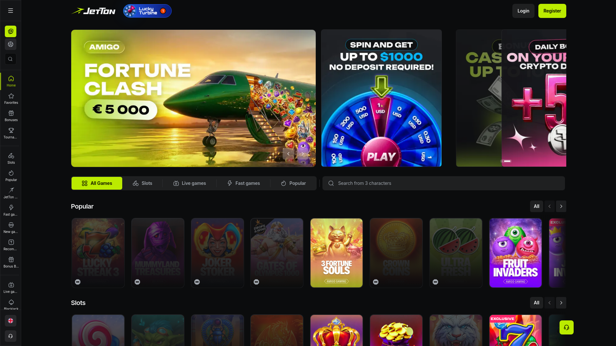Show next Slots games with right chevron
Image resolution: width=616 pixels, height=346 pixels.
[x=561, y=303]
